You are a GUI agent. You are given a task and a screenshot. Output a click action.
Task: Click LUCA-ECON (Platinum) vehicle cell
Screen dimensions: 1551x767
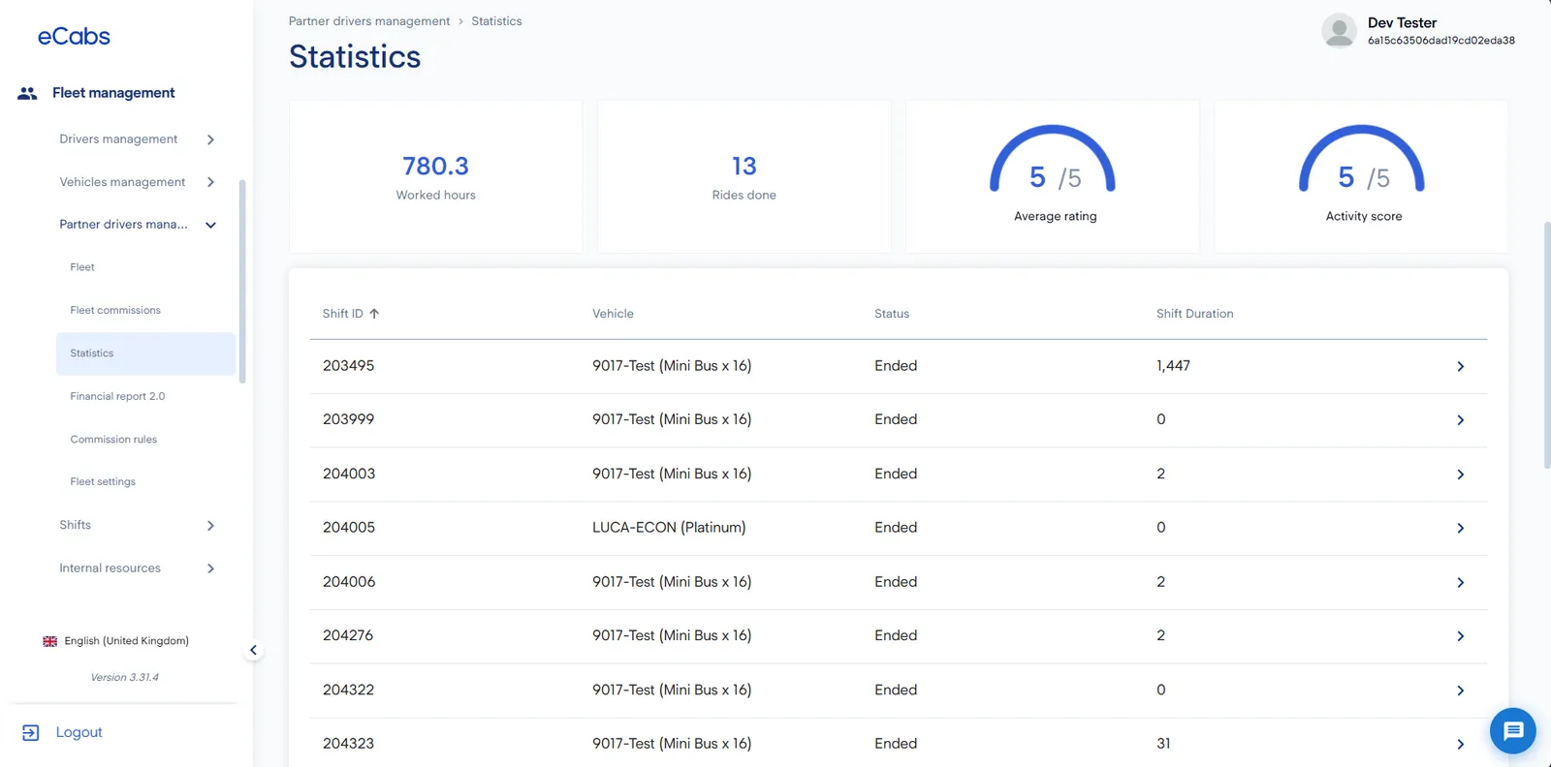click(x=669, y=528)
